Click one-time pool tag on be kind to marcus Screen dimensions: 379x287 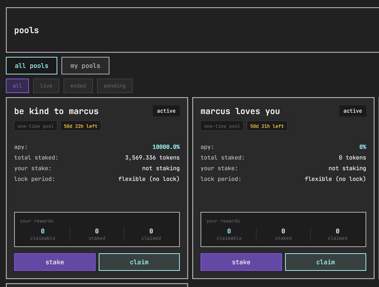pyautogui.click(x=36, y=126)
